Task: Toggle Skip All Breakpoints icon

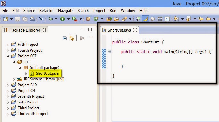Action: (41, 19)
